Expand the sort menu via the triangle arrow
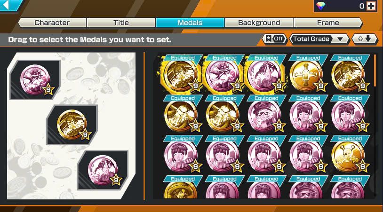 tap(340, 39)
